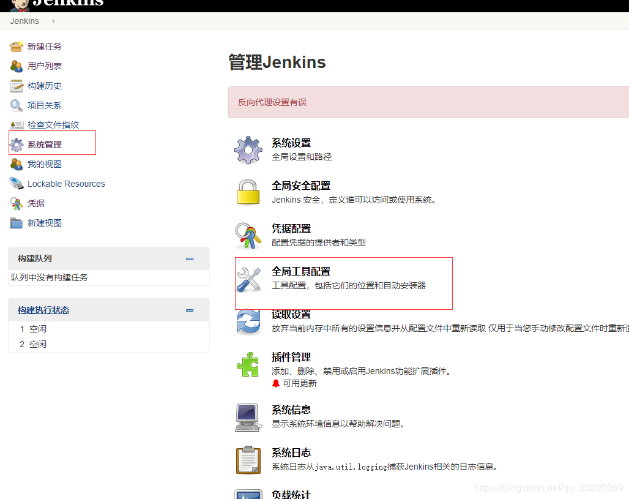The height and width of the screenshot is (499, 629).
Task: Open 插件管理 title link
Action: click(291, 358)
